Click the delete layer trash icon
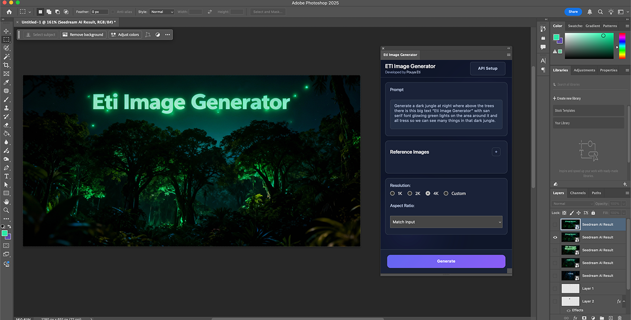The image size is (631, 320). 619,318
